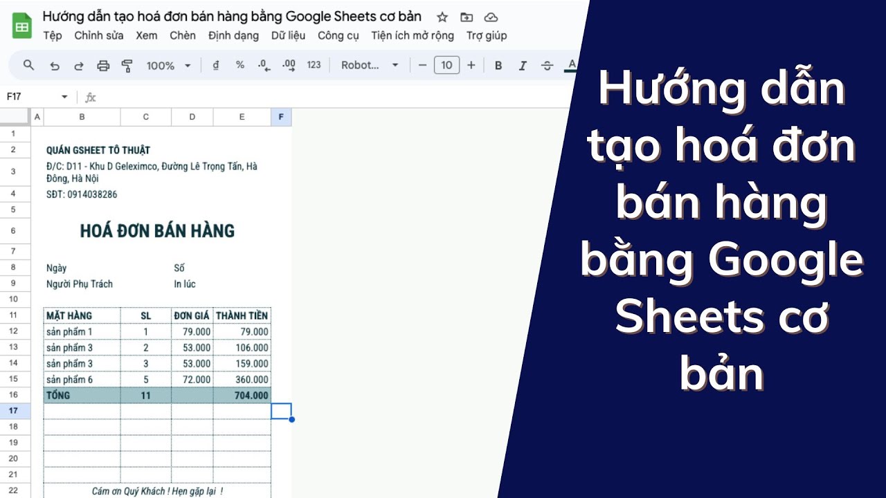Activate the paint format tool
The height and width of the screenshot is (498, 886).
(127, 66)
